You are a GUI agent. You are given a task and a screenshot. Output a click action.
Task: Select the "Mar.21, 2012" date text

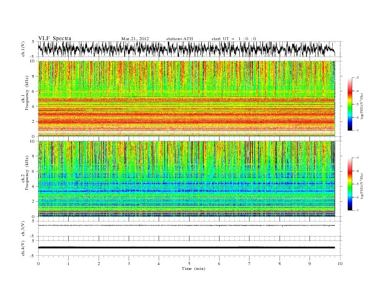pyautogui.click(x=135, y=39)
